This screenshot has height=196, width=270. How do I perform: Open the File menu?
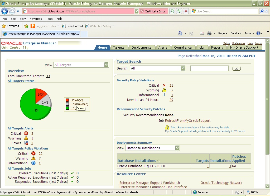point(5,19)
